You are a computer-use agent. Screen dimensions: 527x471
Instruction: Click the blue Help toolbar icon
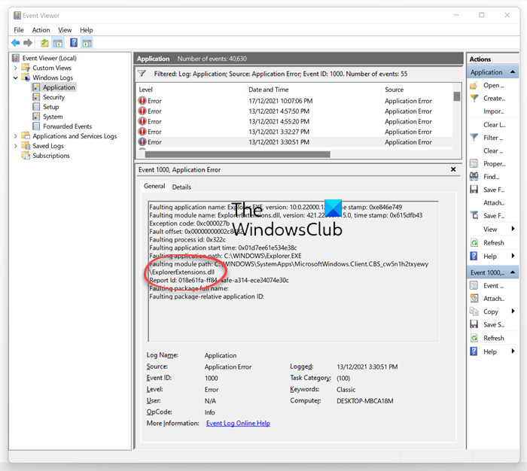pos(74,43)
